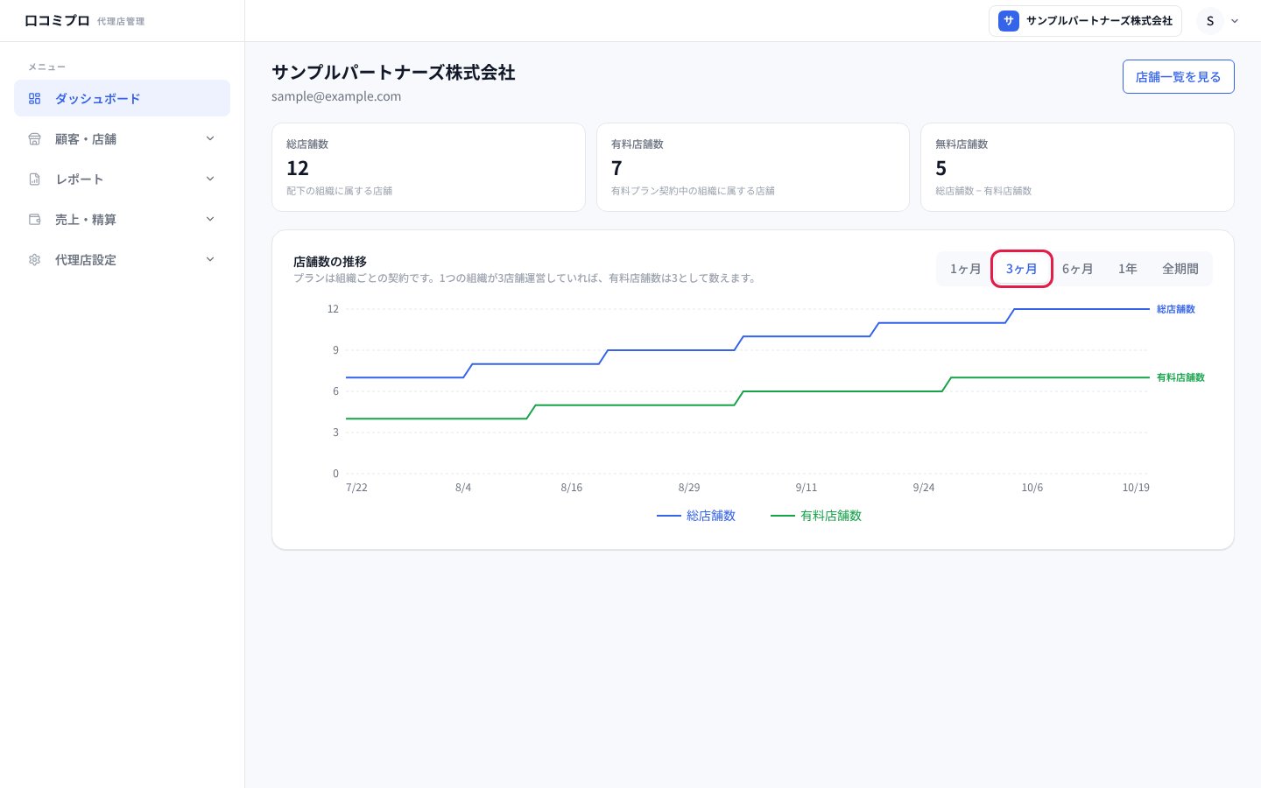This screenshot has width=1261, height=788.
Task: Click the S user avatar
Action: (1210, 21)
